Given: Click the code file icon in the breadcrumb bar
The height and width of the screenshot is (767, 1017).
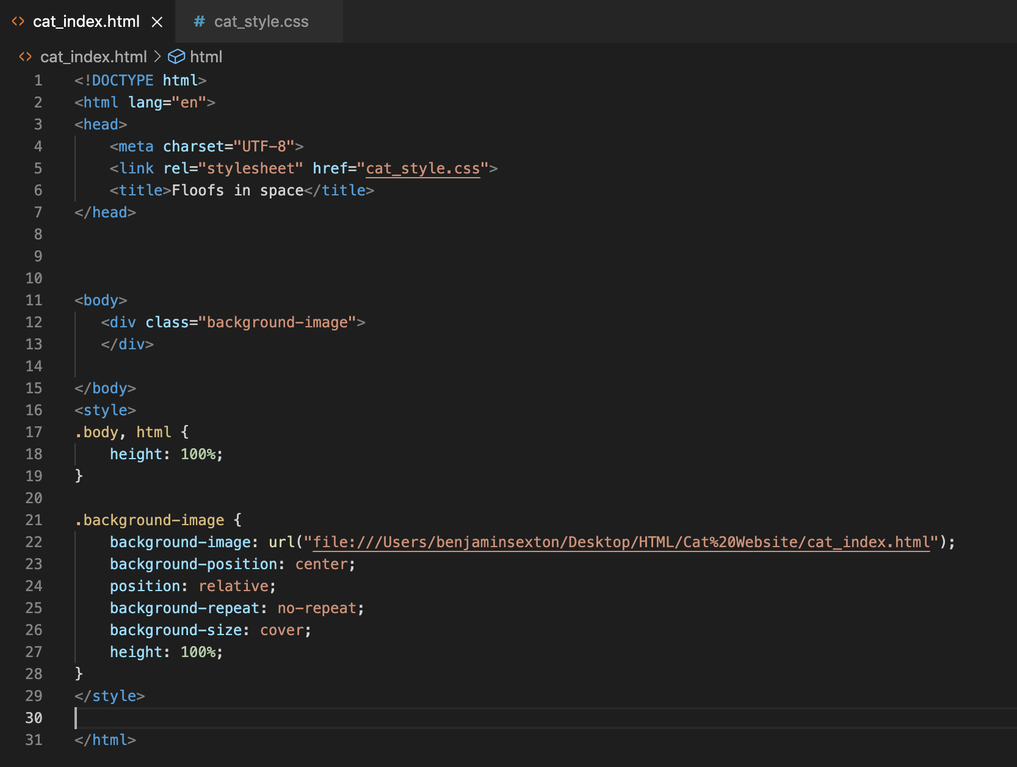Looking at the screenshot, I should [x=26, y=56].
